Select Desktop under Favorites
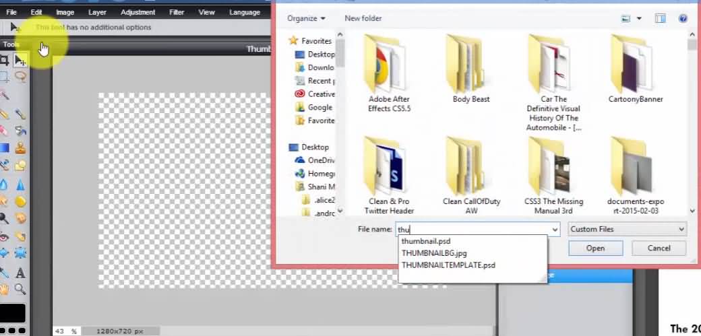The width and height of the screenshot is (701, 336). [315, 54]
